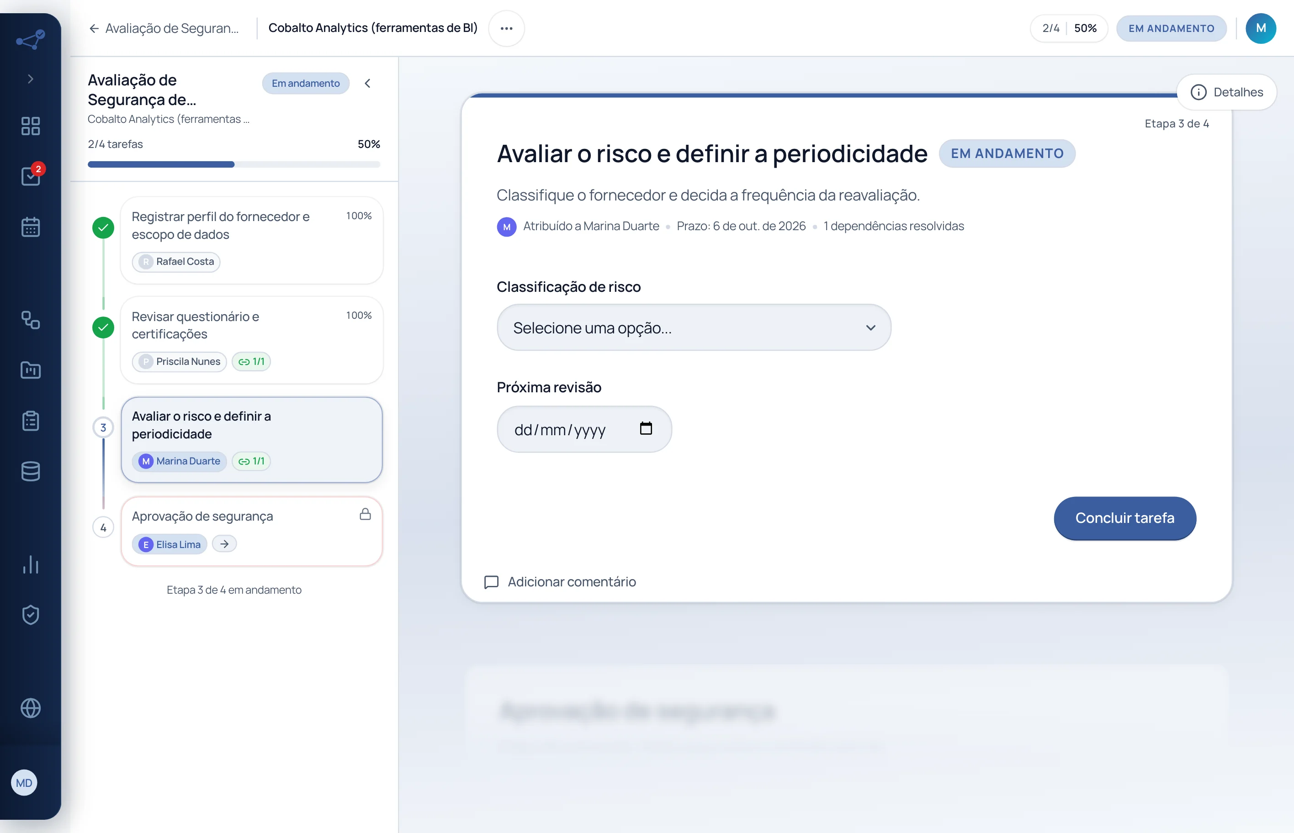
Task: Open the shield check security icon
Action: pos(30,614)
